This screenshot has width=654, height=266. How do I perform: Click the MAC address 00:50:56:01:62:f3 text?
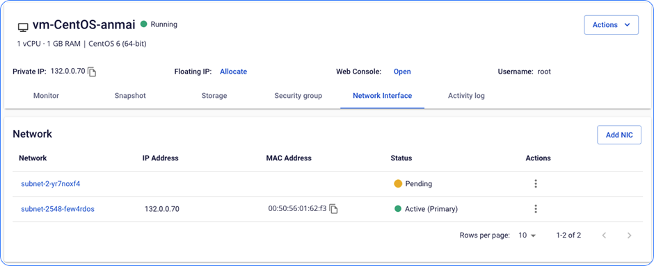[x=297, y=208]
